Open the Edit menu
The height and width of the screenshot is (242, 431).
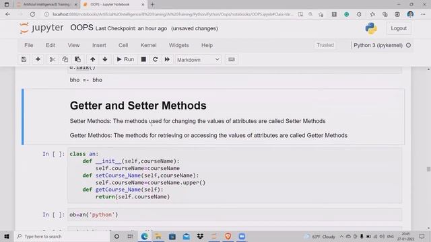pyautogui.click(x=51, y=45)
